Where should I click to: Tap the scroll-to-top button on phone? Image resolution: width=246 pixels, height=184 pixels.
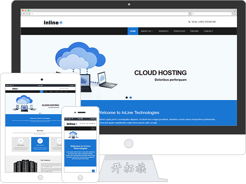click(93, 171)
